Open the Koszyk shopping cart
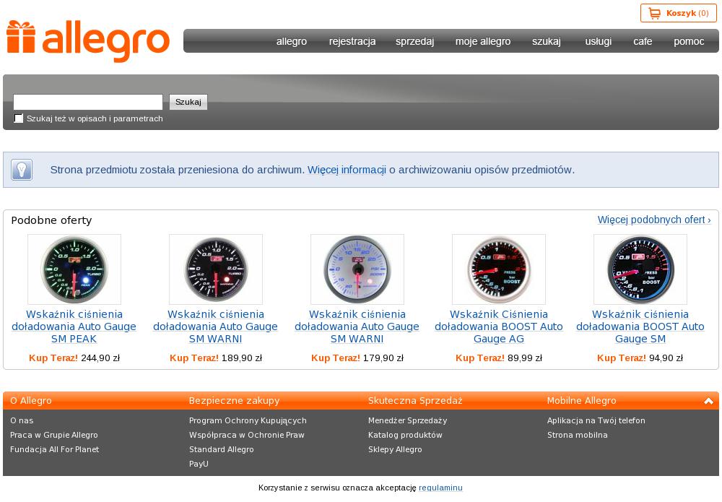Image resolution: width=722 pixels, height=502 pixels. (x=678, y=13)
